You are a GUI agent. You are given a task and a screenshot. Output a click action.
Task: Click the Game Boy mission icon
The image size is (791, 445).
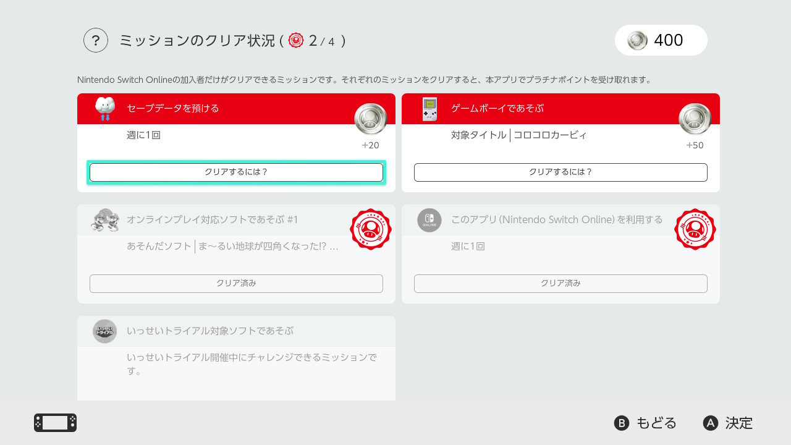[429, 109]
